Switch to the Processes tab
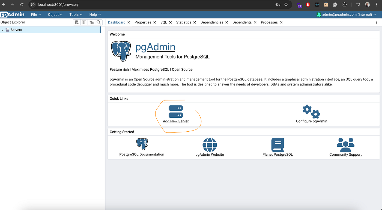 point(269,22)
